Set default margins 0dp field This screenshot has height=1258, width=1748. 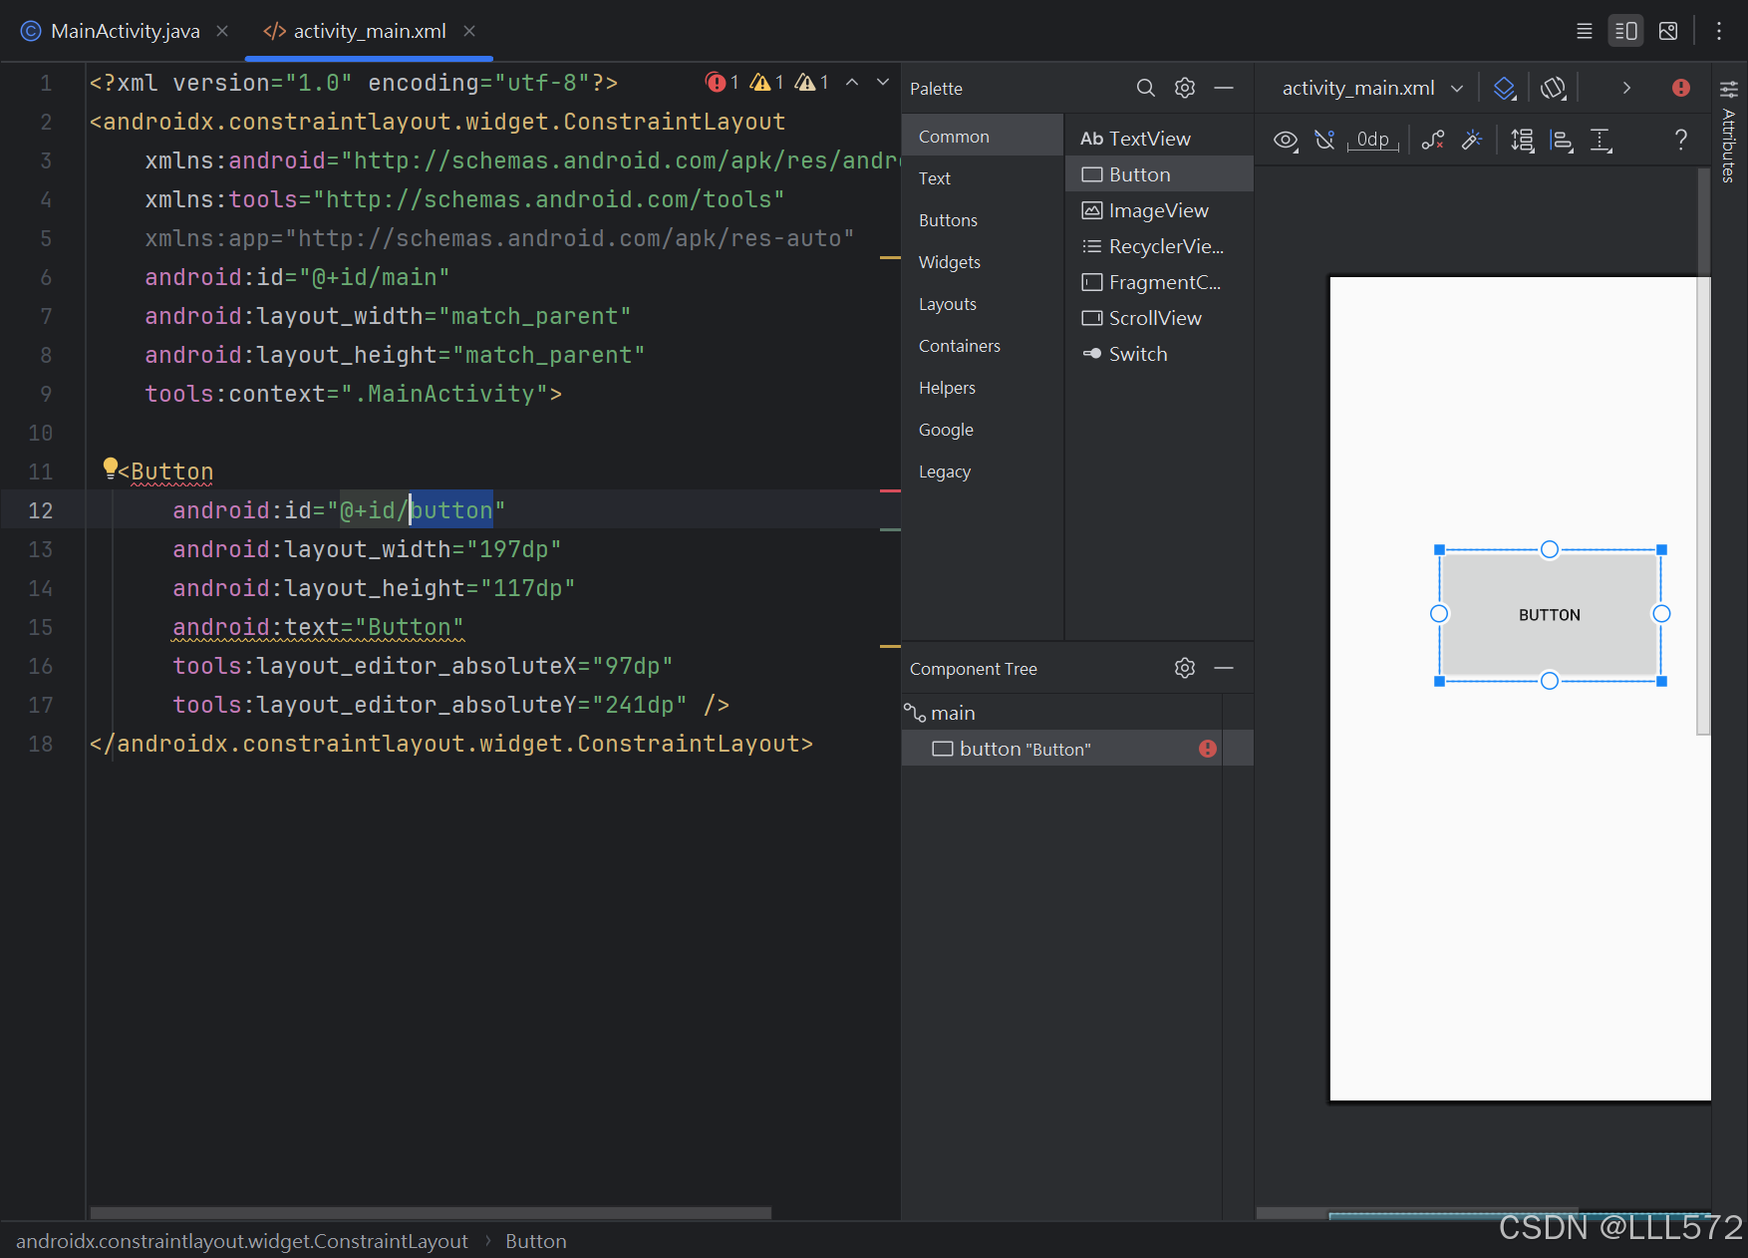click(1373, 141)
